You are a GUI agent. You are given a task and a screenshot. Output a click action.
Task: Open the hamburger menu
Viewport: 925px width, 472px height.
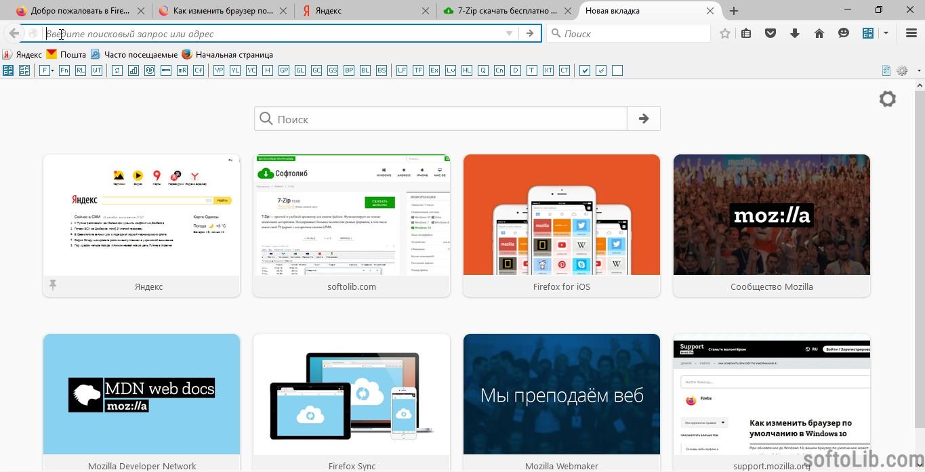[x=911, y=33]
